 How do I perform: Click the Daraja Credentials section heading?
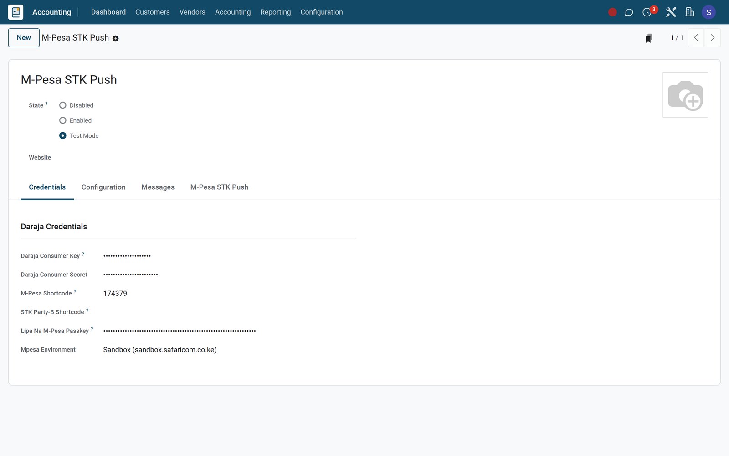(x=54, y=227)
